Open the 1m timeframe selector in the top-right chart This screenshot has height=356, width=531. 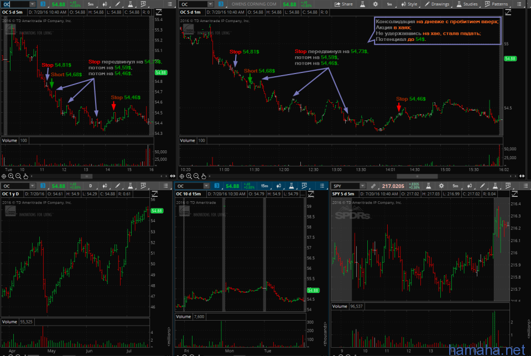389,4
